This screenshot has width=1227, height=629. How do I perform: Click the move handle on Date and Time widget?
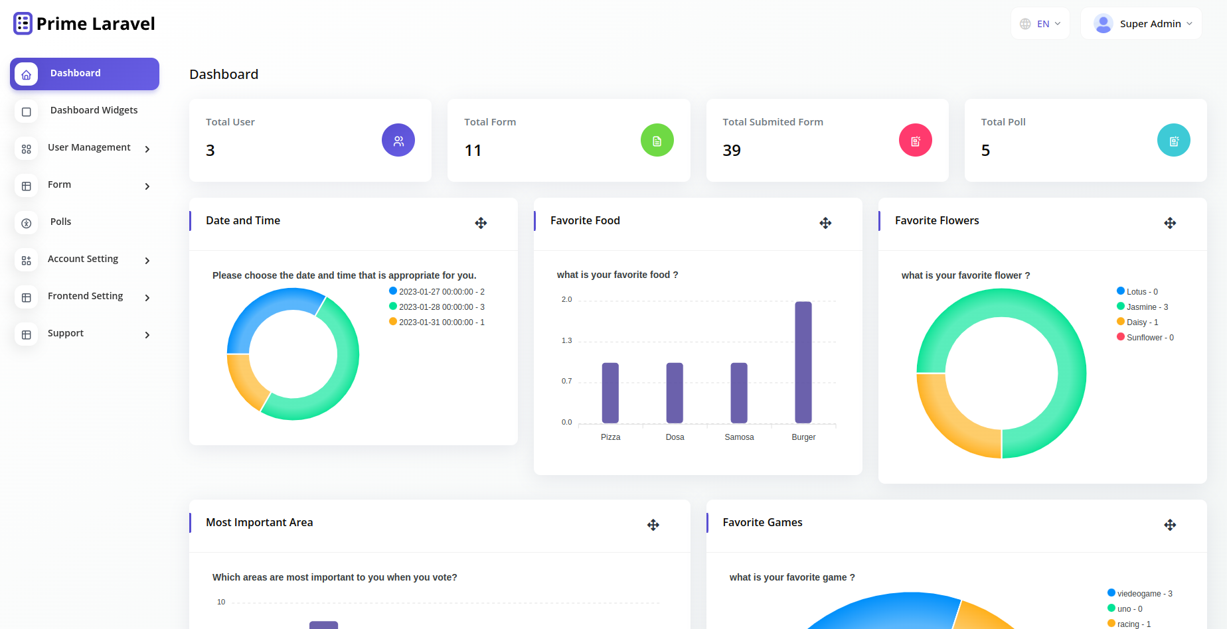pos(481,223)
